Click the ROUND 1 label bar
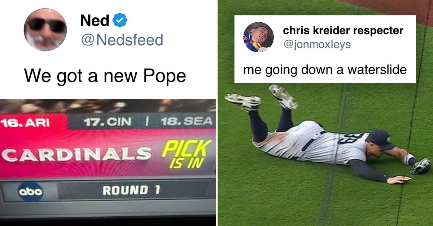 131,190
